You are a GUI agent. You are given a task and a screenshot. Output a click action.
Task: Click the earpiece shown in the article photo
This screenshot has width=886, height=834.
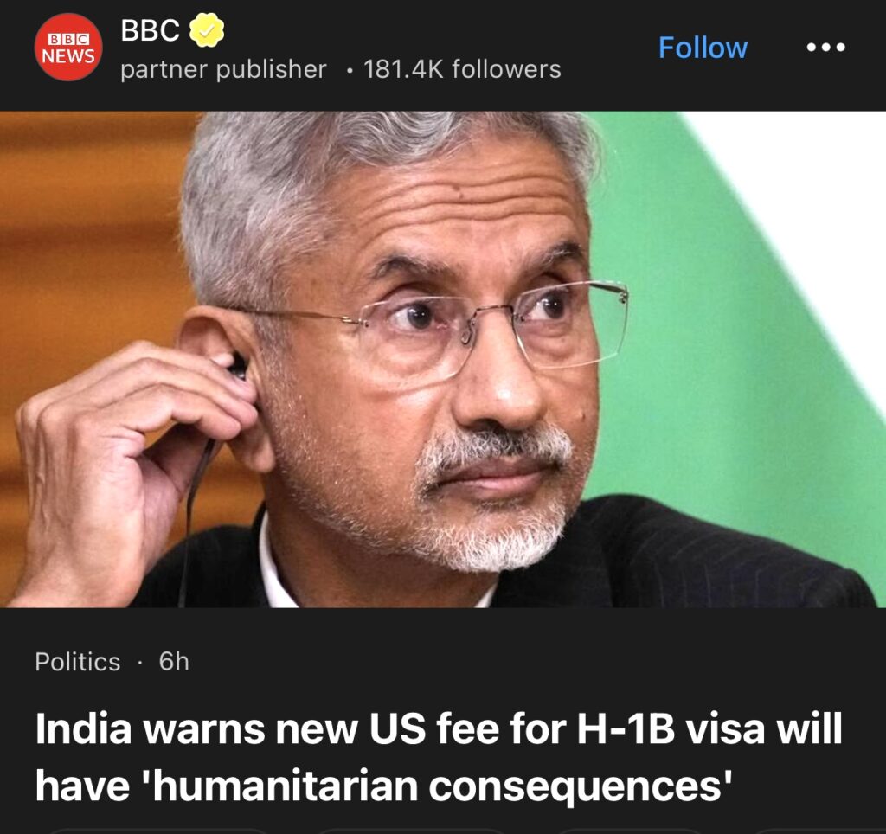[x=237, y=366]
